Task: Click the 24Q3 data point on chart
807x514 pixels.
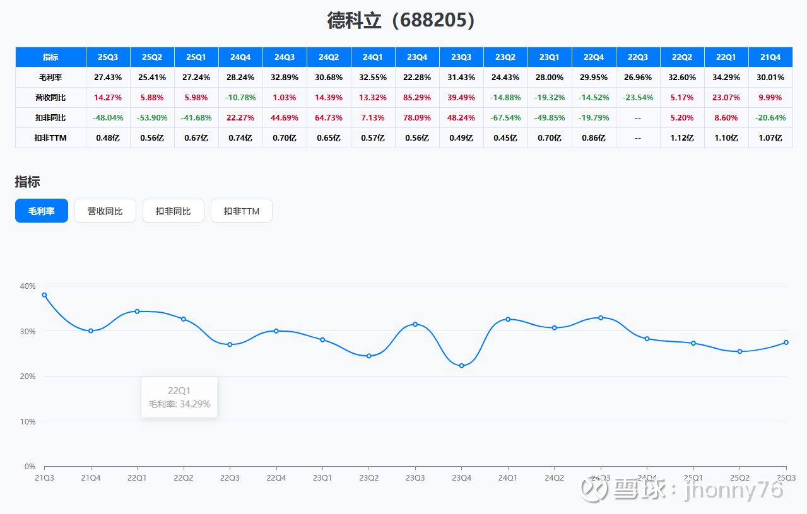Action: click(601, 318)
